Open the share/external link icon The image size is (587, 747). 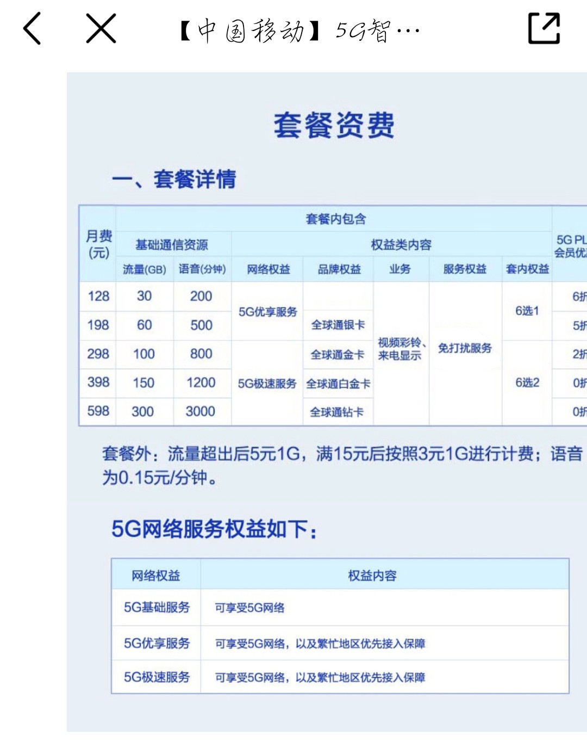click(544, 28)
